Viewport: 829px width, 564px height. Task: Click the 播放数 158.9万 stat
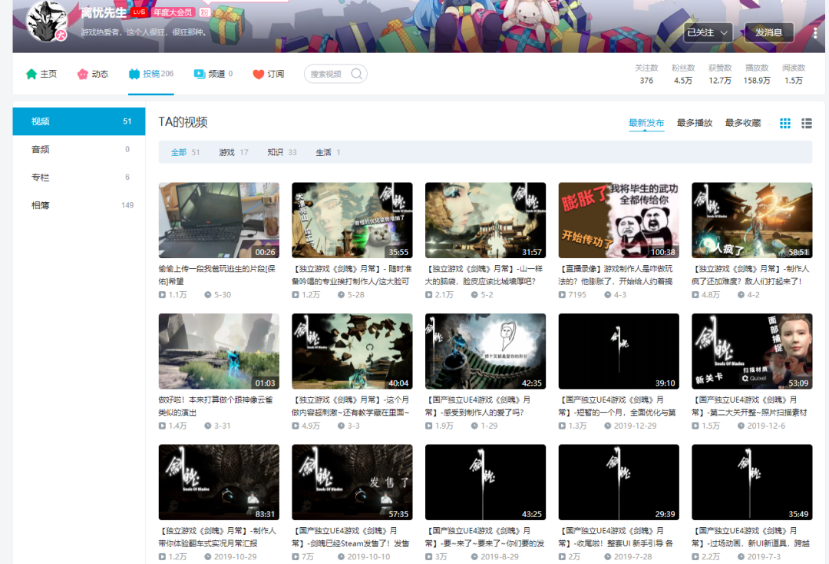(x=757, y=74)
